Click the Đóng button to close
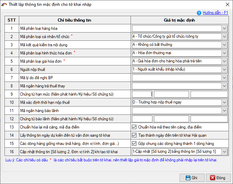Screen dimensions: 233x184 [218, 177]
